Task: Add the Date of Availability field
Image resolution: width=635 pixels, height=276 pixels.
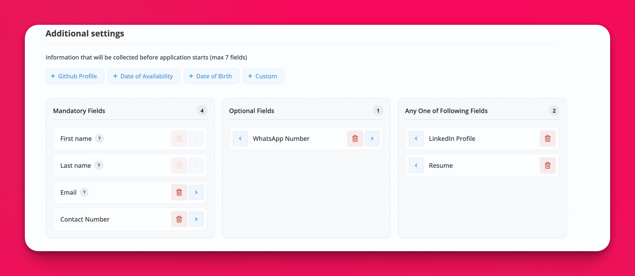Action: click(x=144, y=76)
